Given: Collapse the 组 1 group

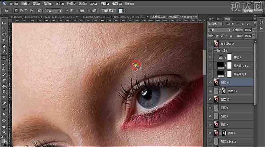Looking at the screenshot, I should (x=215, y=51).
